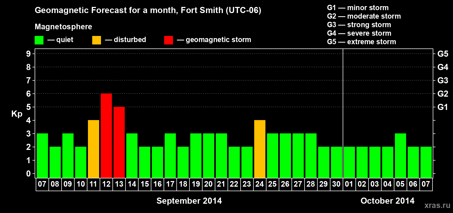Viewport: 453px width, 213px height.
Task: Click the G3 label on right axis
Action: coord(443,80)
